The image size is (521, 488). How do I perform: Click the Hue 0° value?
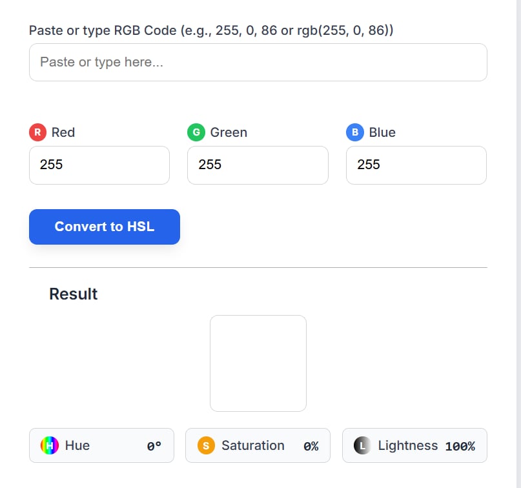click(155, 445)
